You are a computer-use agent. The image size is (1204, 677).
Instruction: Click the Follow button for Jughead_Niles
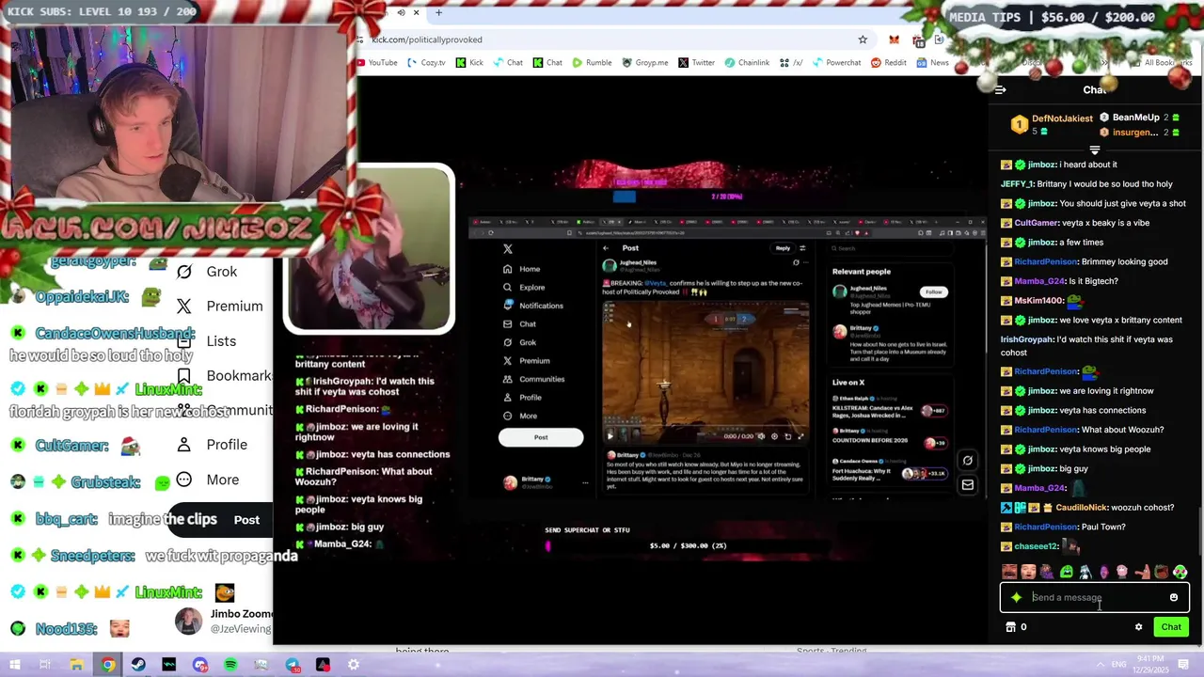933,291
